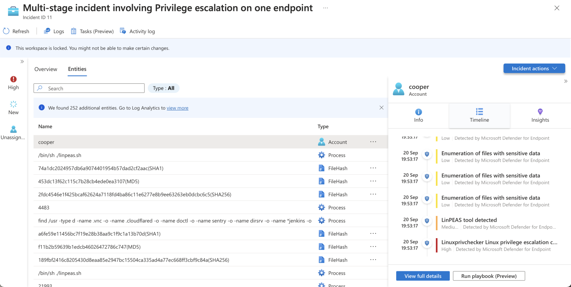This screenshot has width=571, height=287.
Task: Click the Refresh icon in toolbar
Action: (x=6, y=31)
